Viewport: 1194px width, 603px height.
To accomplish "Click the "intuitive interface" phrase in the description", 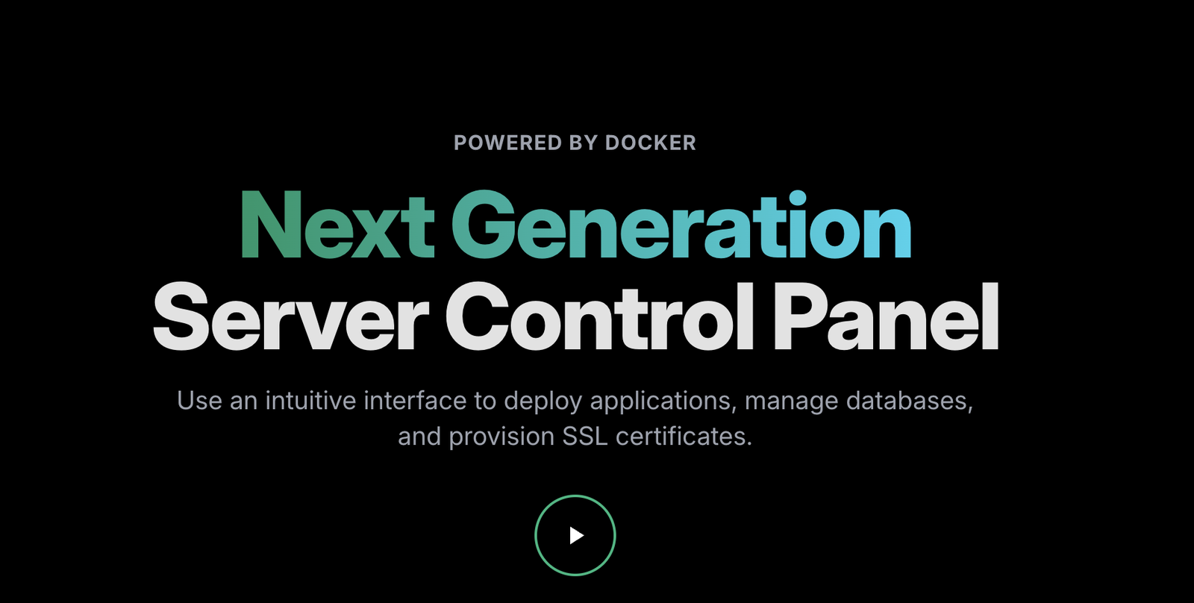I will pos(366,401).
